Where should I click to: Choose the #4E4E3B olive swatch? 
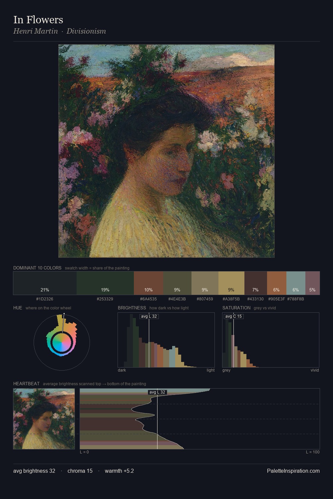click(x=177, y=283)
